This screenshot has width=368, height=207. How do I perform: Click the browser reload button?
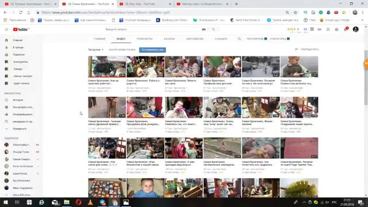point(21,13)
